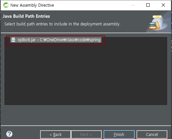Confirm with the Finish button
The height and width of the screenshot is (139, 172).
tap(119, 134)
